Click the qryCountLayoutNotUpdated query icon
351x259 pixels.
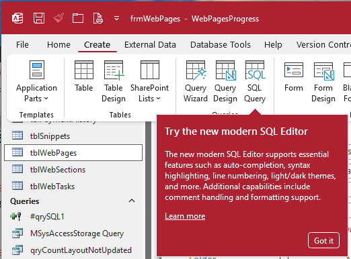coord(17,250)
